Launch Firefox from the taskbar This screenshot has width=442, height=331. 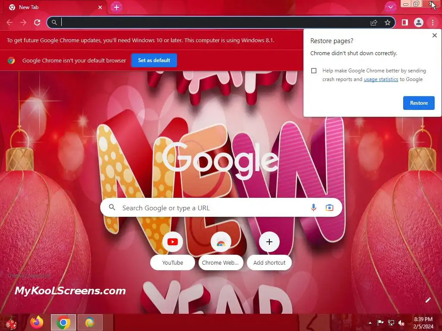[37, 322]
